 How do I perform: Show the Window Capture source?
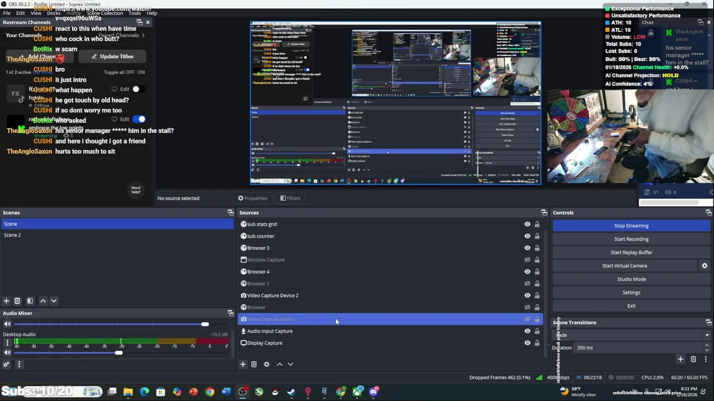pos(527,260)
